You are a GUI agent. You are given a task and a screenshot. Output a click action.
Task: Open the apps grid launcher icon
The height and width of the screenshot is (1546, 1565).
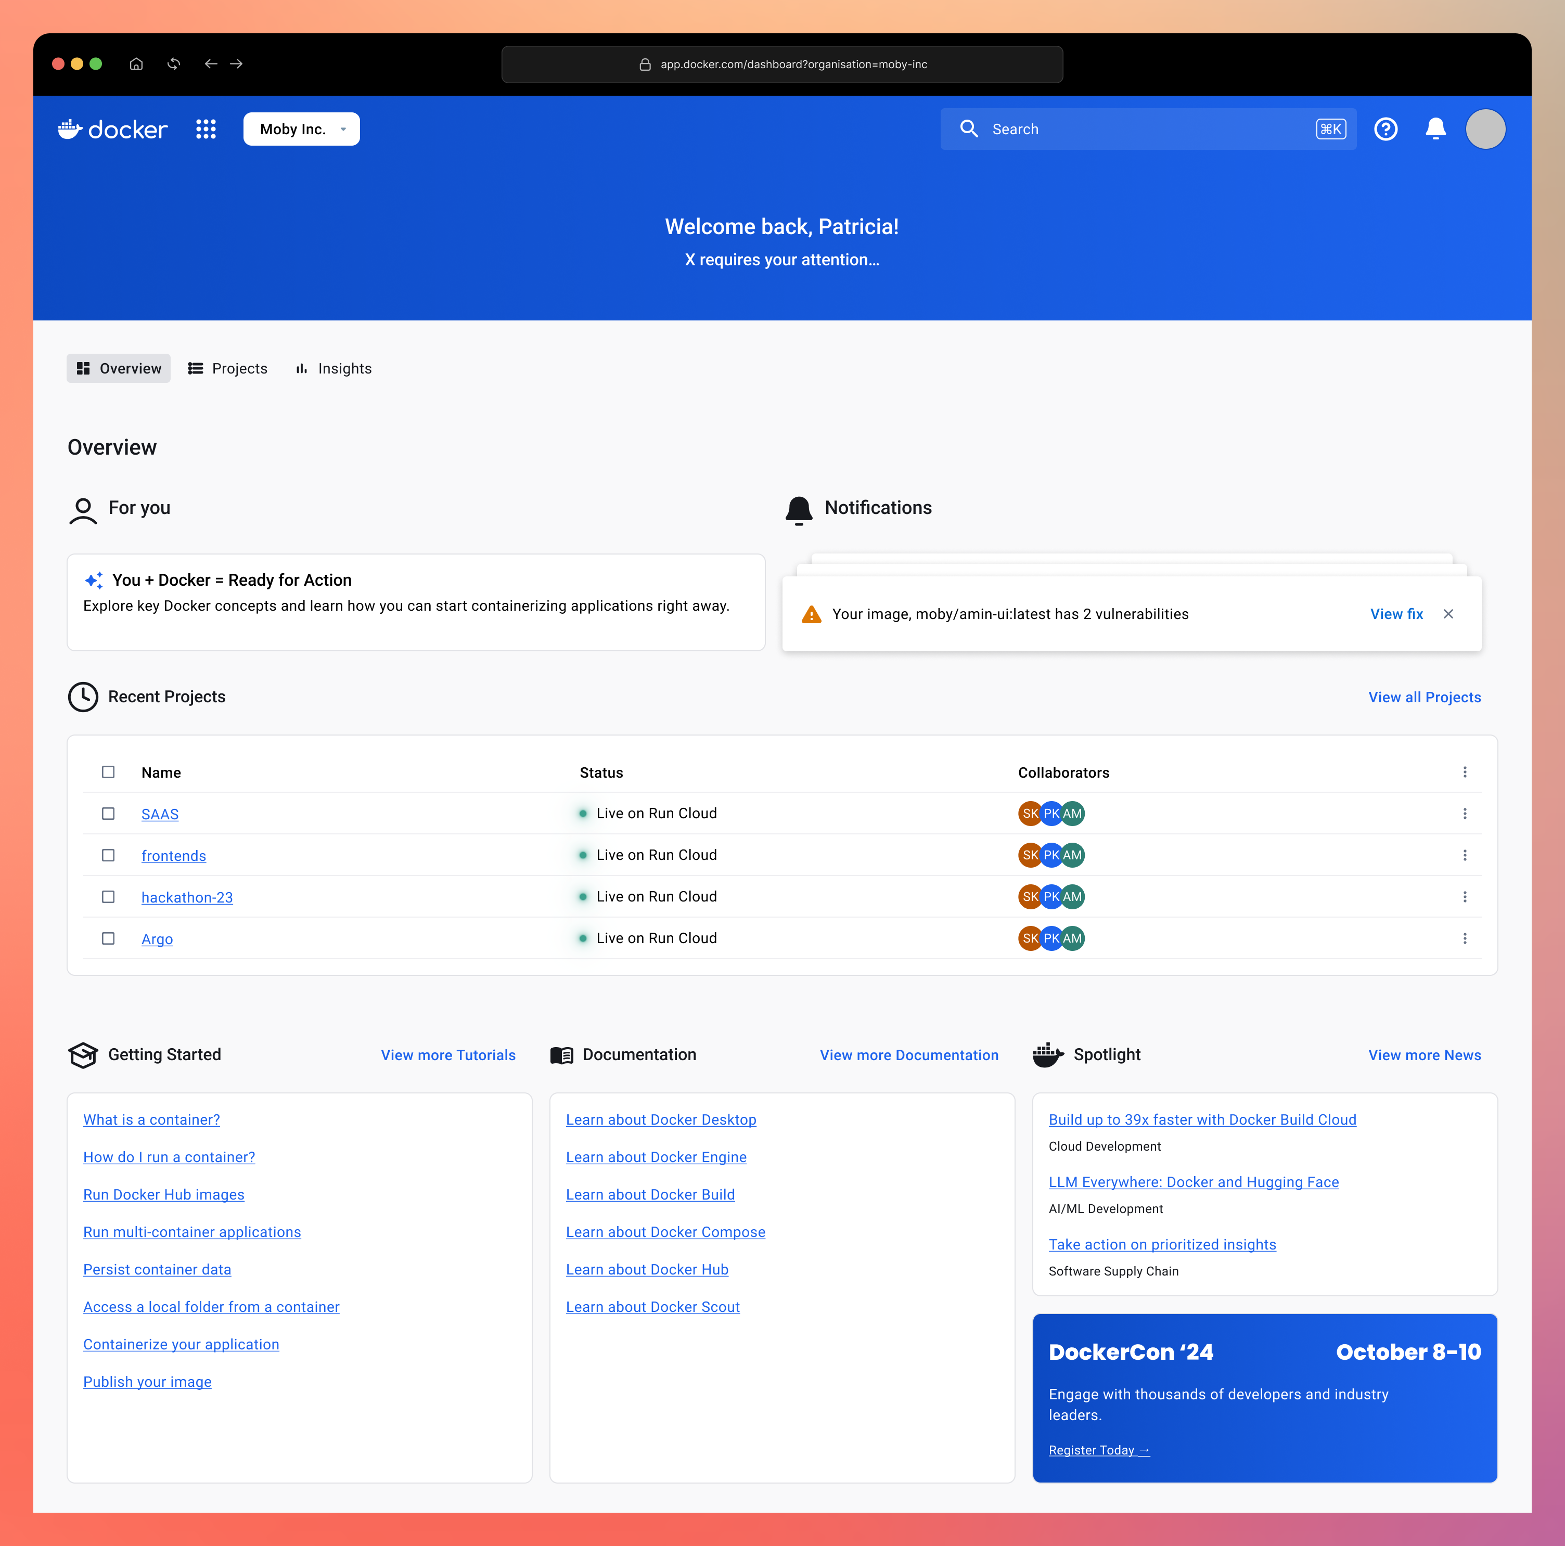tap(206, 130)
